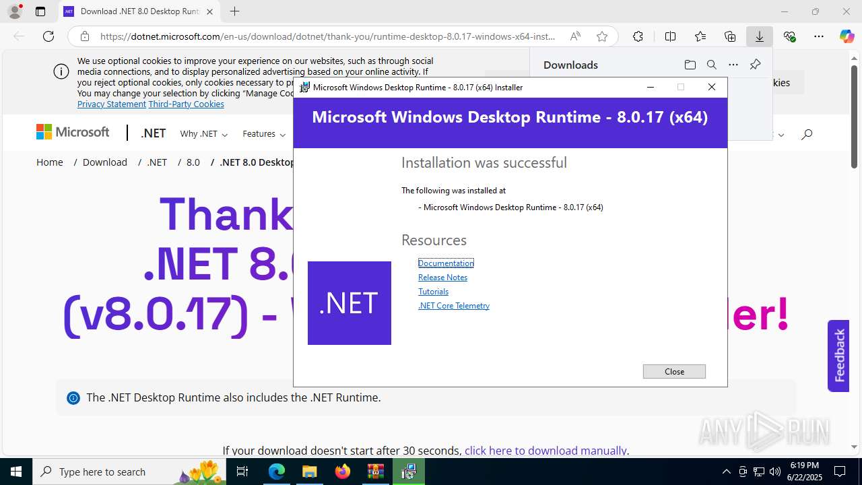Screen dimensions: 862x485
Task: Go to .NET home link in header
Action: (x=153, y=133)
